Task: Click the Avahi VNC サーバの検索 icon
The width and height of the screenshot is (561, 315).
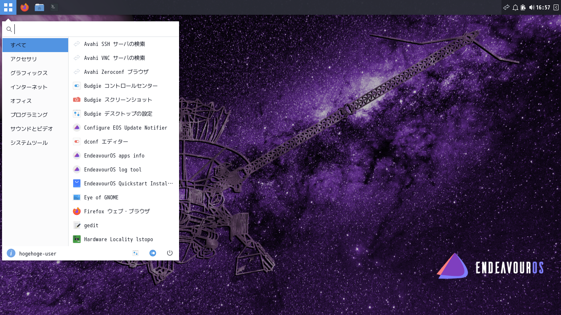Action: (77, 58)
